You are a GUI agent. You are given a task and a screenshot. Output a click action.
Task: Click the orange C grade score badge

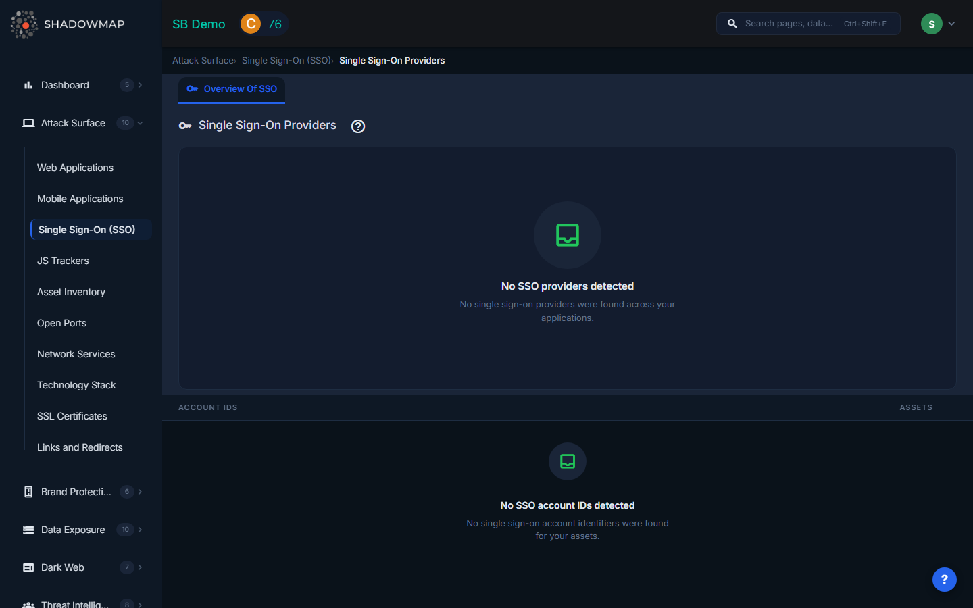click(x=251, y=24)
